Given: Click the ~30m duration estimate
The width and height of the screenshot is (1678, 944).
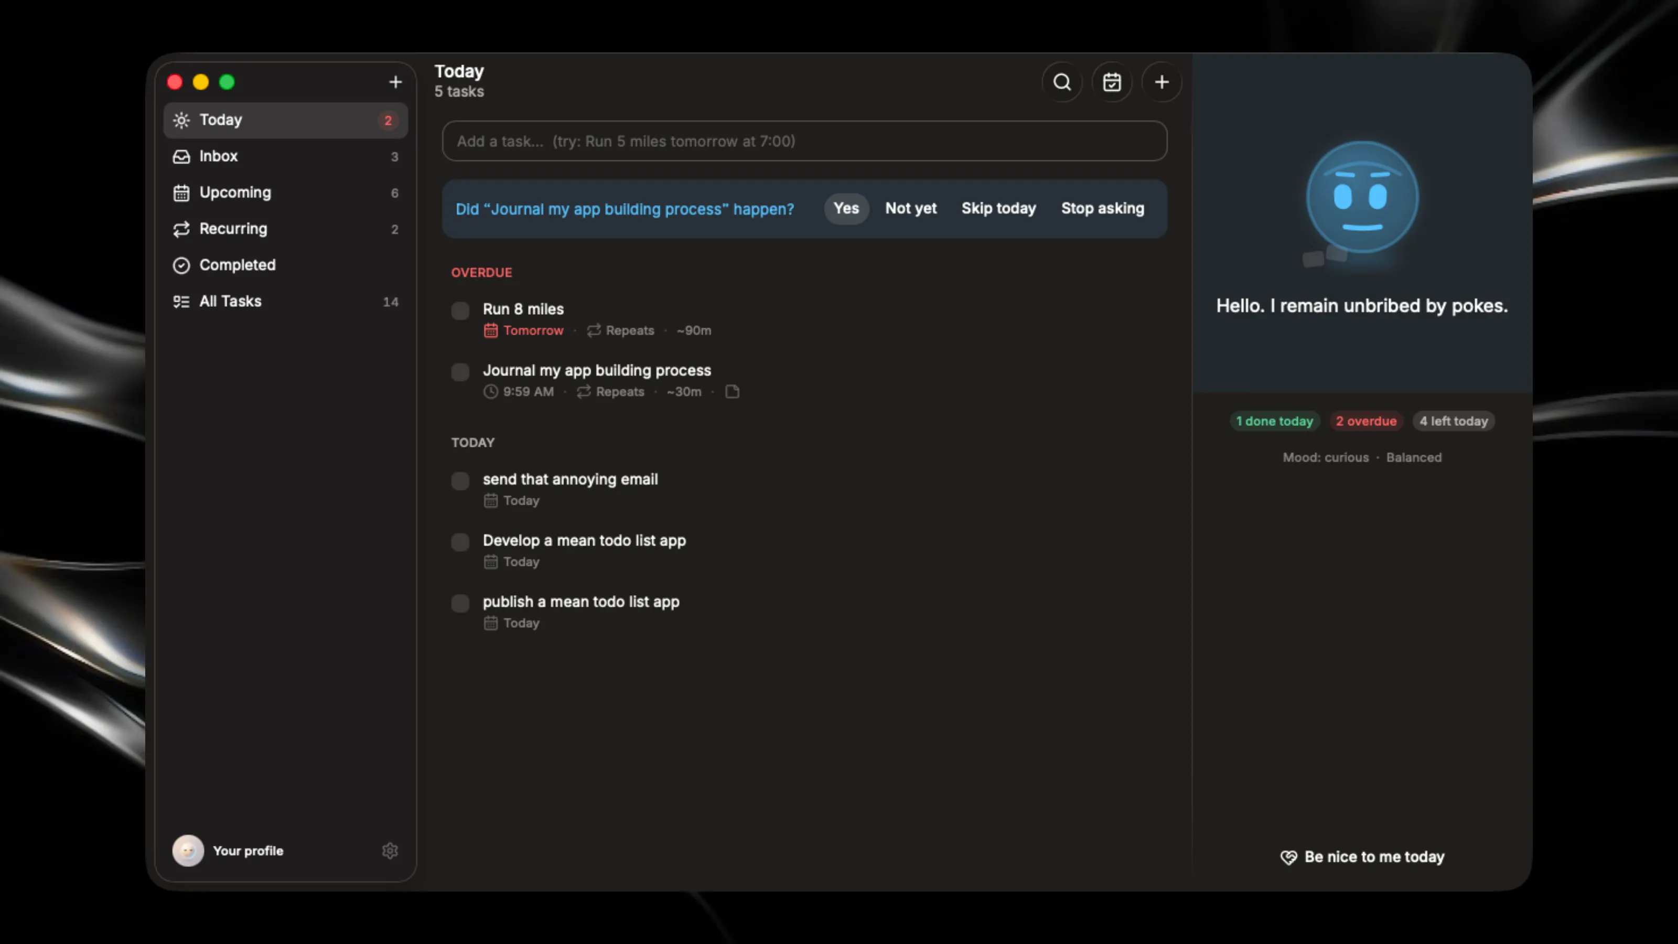Looking at the screenshot, I should click(684, 392).
